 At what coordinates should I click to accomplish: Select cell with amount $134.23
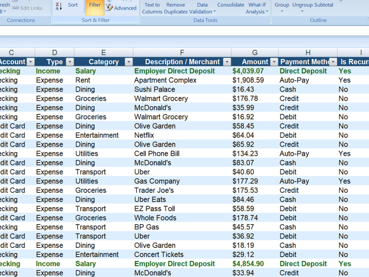(255, 154)
